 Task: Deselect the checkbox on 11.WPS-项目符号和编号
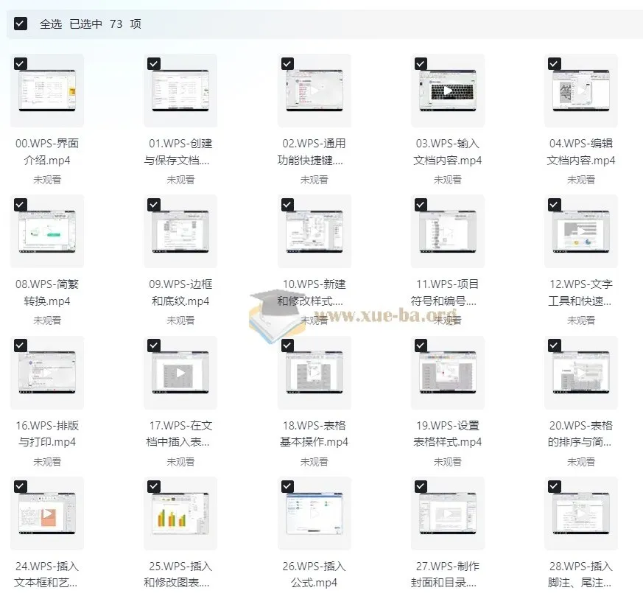click(420, 204)
